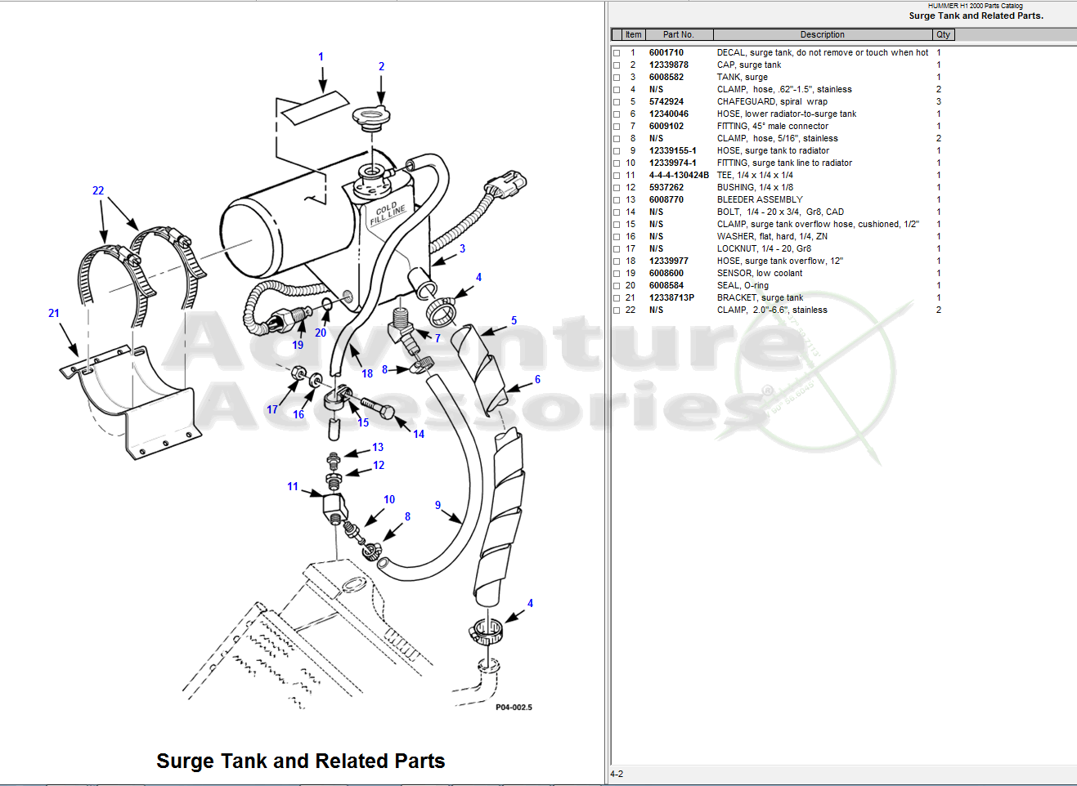
Task: Click callout number 1 in the diagram
Action: click(x=321, y=57)
